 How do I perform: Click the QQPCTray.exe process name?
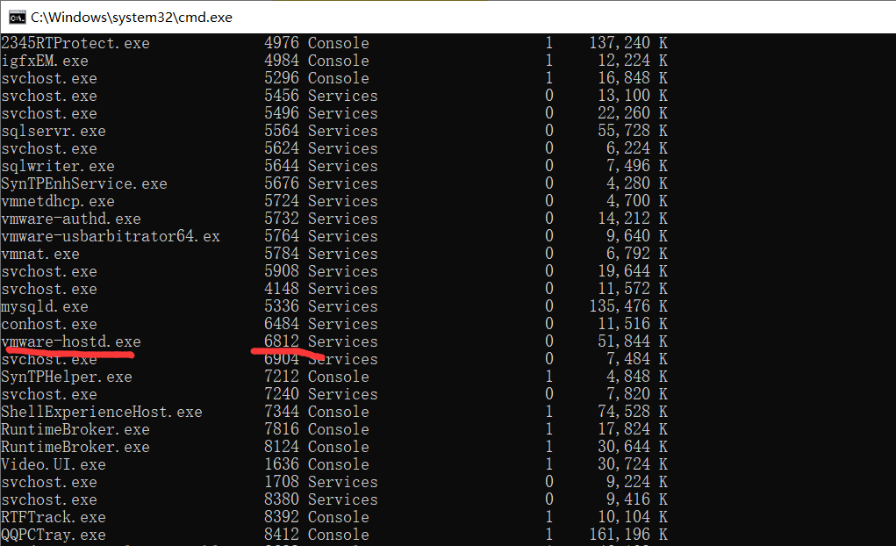click(54, 535)
